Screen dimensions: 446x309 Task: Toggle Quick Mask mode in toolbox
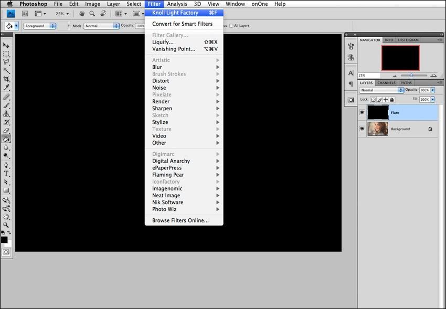click(x=6, y=252)
